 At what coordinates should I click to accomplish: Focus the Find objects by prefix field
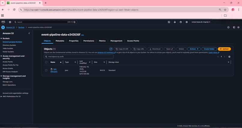pyautogui.click(x=79, y=57)
